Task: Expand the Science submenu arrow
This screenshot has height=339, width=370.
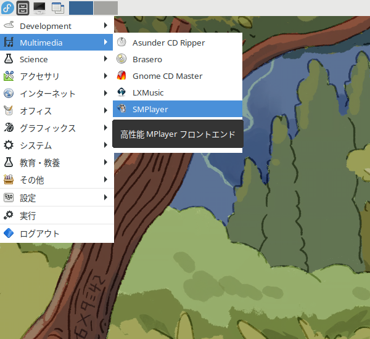Action: (105, 59)
